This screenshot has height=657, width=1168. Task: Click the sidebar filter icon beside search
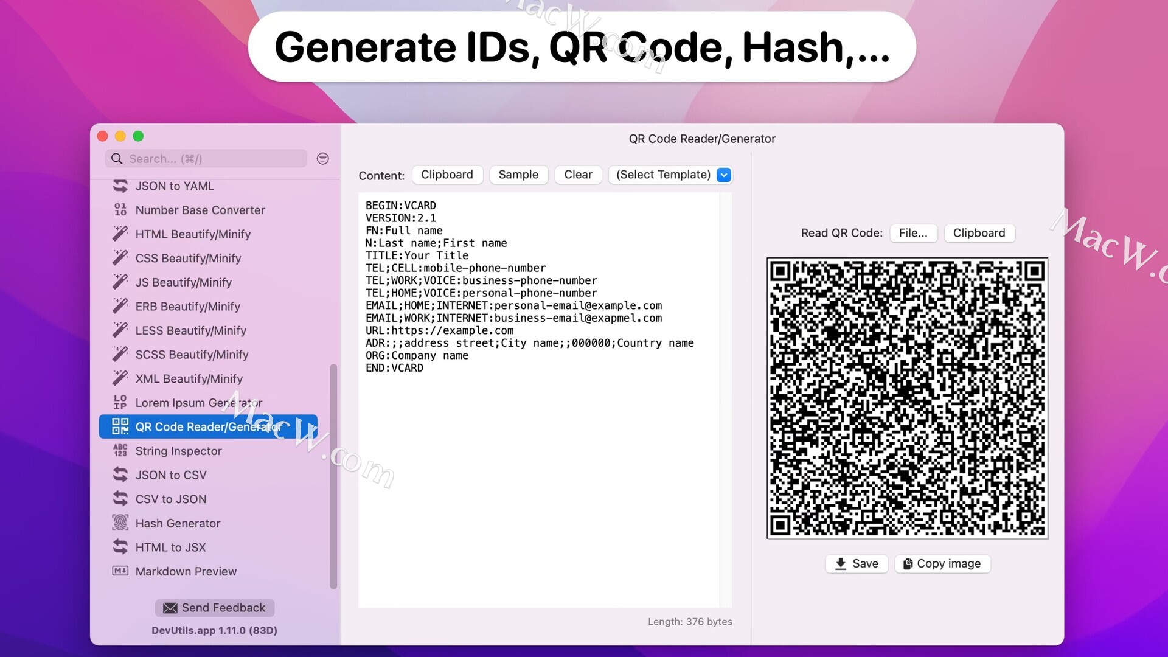[x=322, y=159]
